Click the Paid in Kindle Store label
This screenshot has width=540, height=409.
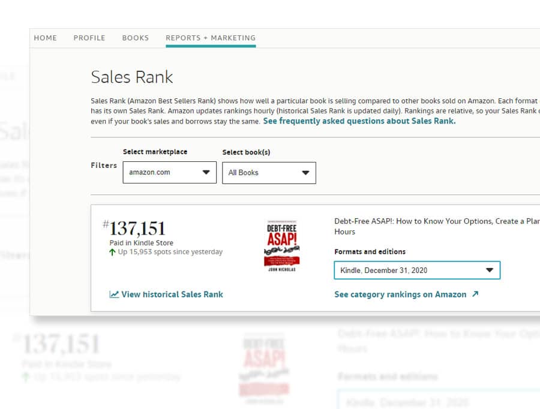pyautogui.click(x=141, y=243)
